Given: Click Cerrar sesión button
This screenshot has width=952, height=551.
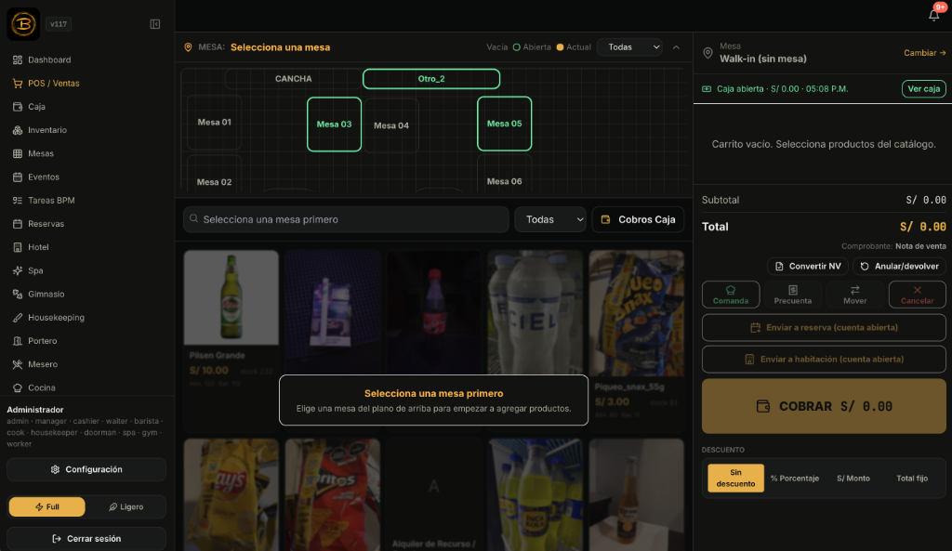Looking at the screenshot, I should pyautogui.click(x=86, y=539).
